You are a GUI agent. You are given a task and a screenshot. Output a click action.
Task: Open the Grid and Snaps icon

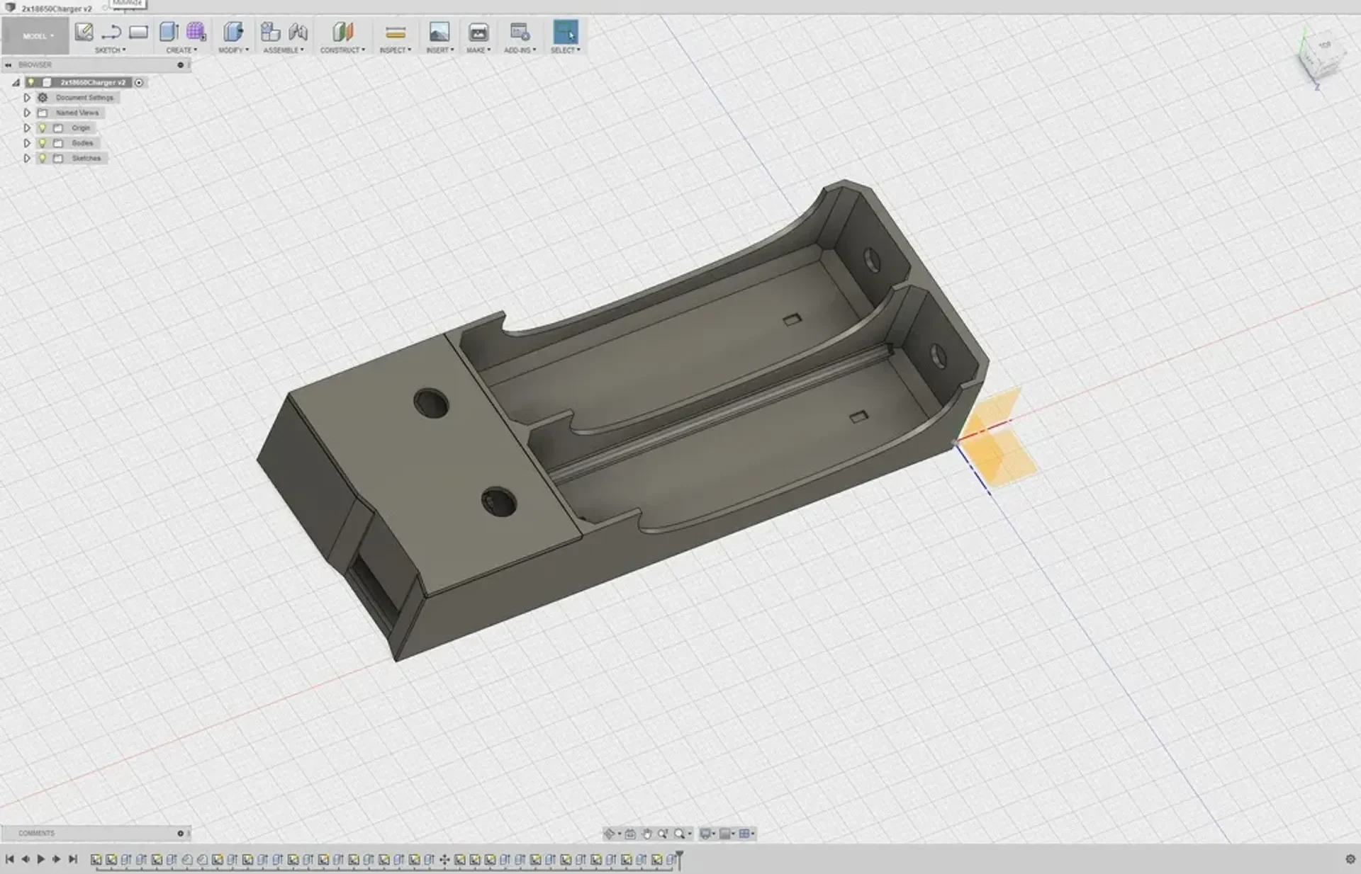(x=725, y=834)
